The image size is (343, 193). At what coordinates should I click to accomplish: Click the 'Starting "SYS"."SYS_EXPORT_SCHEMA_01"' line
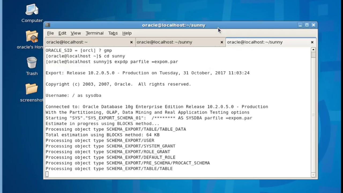click(x=149, y=118)
